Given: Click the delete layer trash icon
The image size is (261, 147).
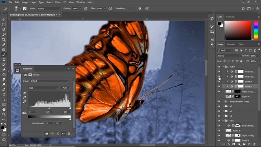Looking at the screenshot, I should click(x=254, y=144).
